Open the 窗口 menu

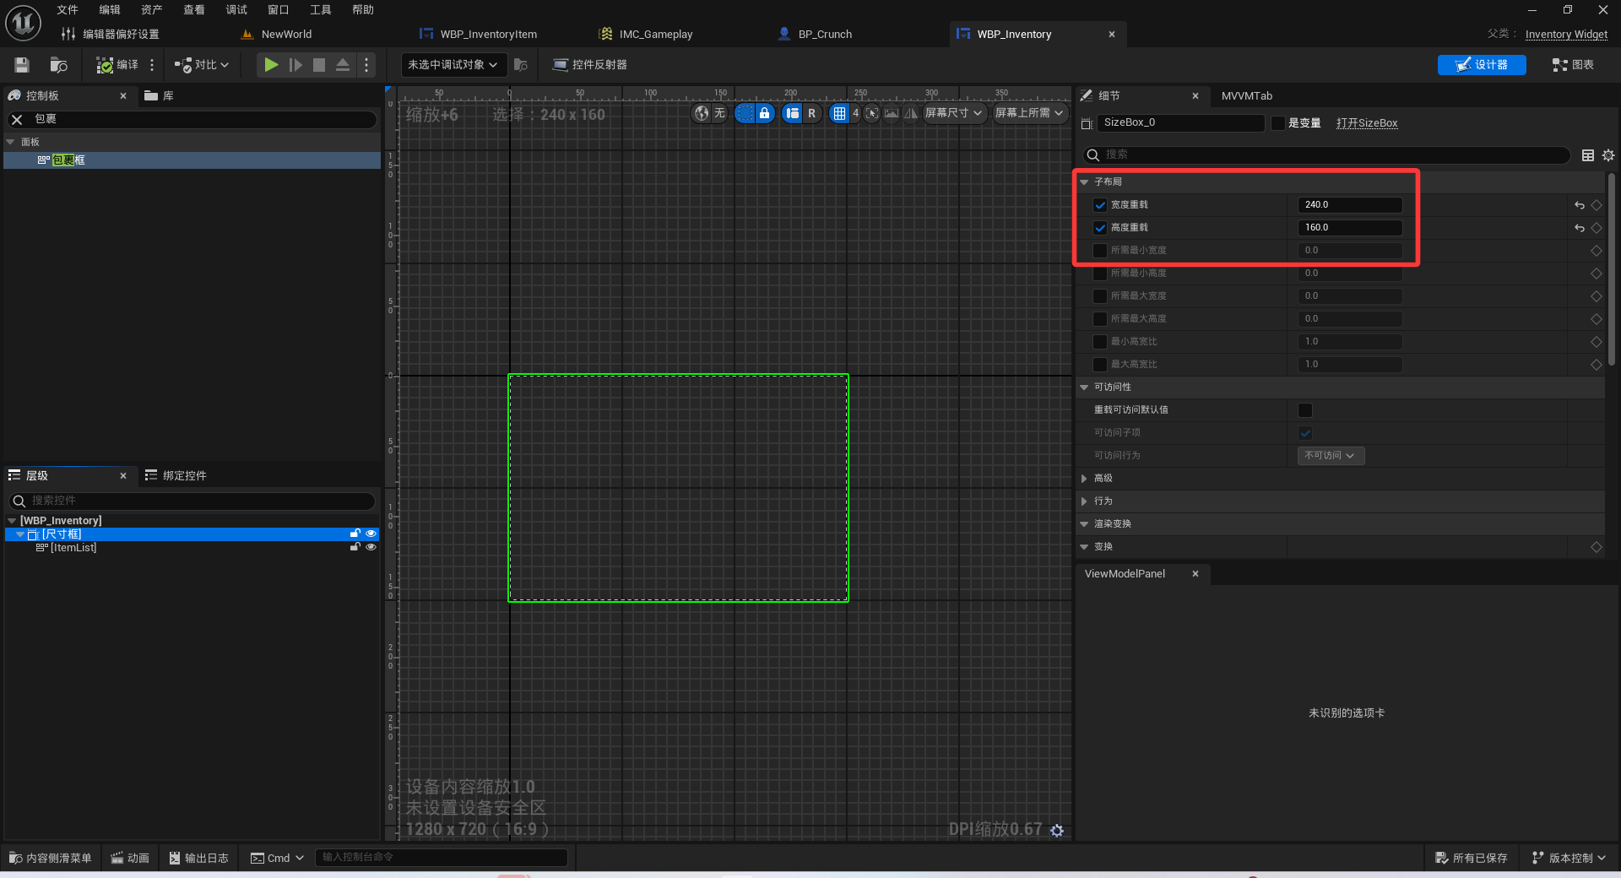pyautogui.click(x=279, y=10)
